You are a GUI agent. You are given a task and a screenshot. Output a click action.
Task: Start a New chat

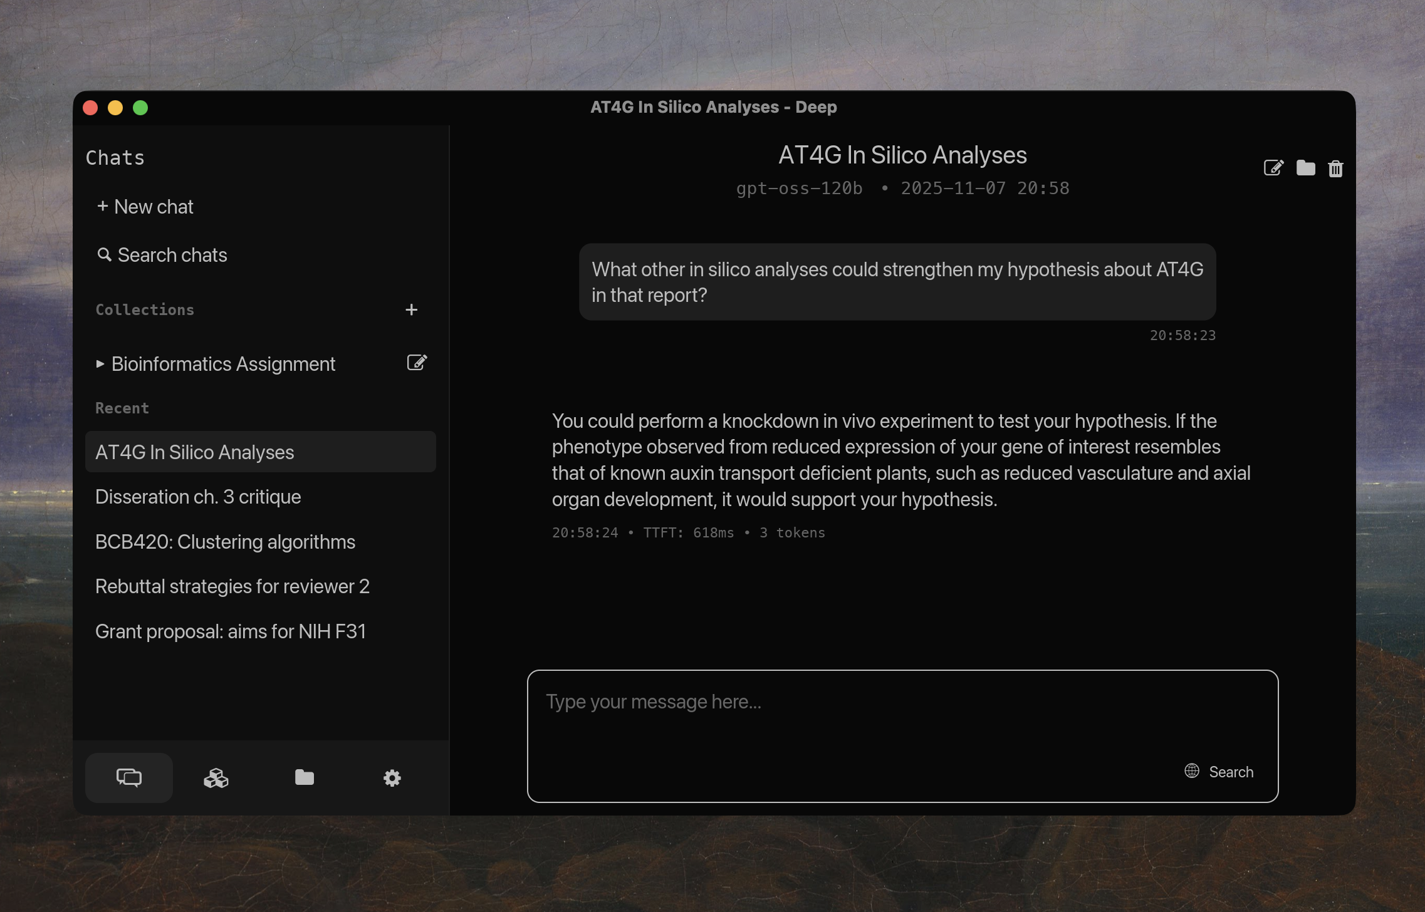pos(145,207)
